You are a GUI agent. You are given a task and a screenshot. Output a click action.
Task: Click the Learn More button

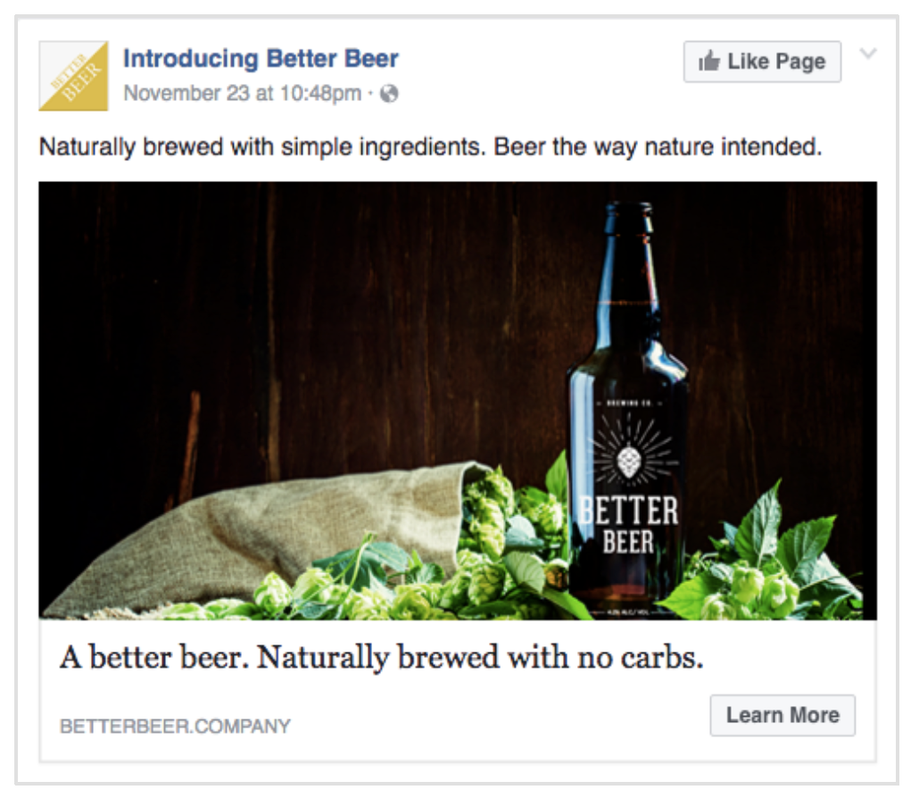(782, 715)
